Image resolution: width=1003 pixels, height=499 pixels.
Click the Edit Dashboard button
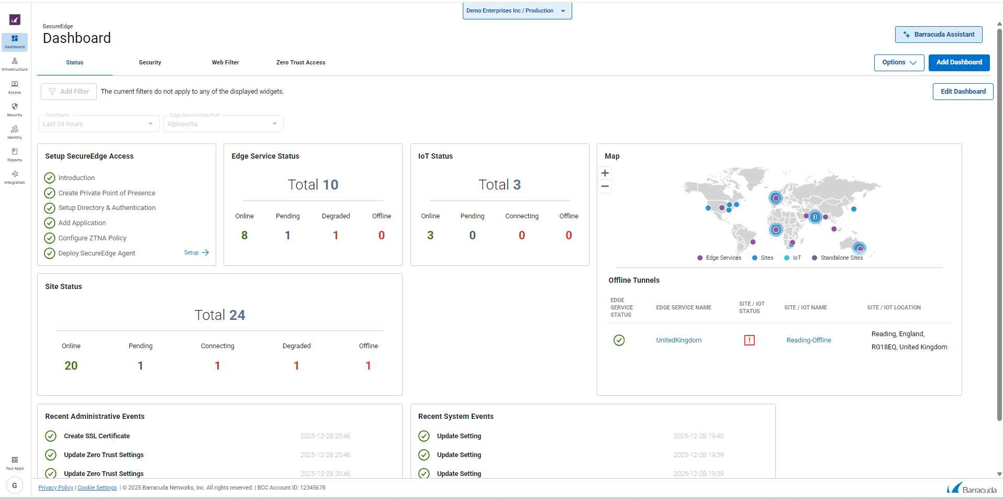coord(963,91)
